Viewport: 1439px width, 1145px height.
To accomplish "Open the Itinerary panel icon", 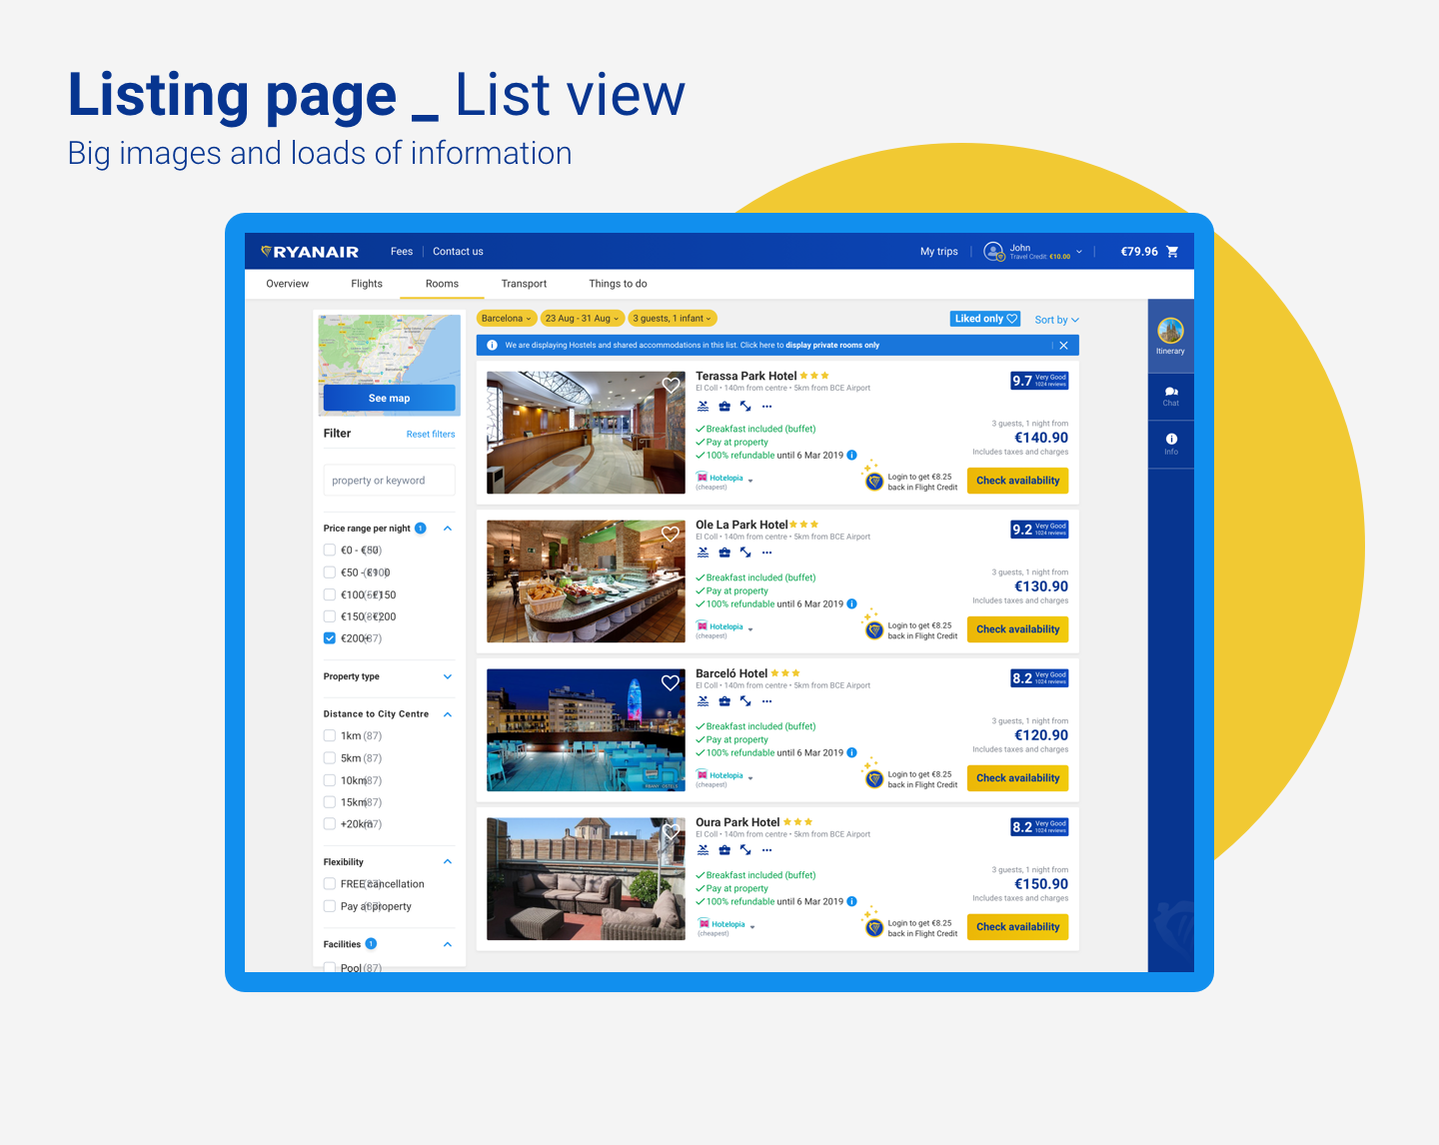I will [1170, 332].
